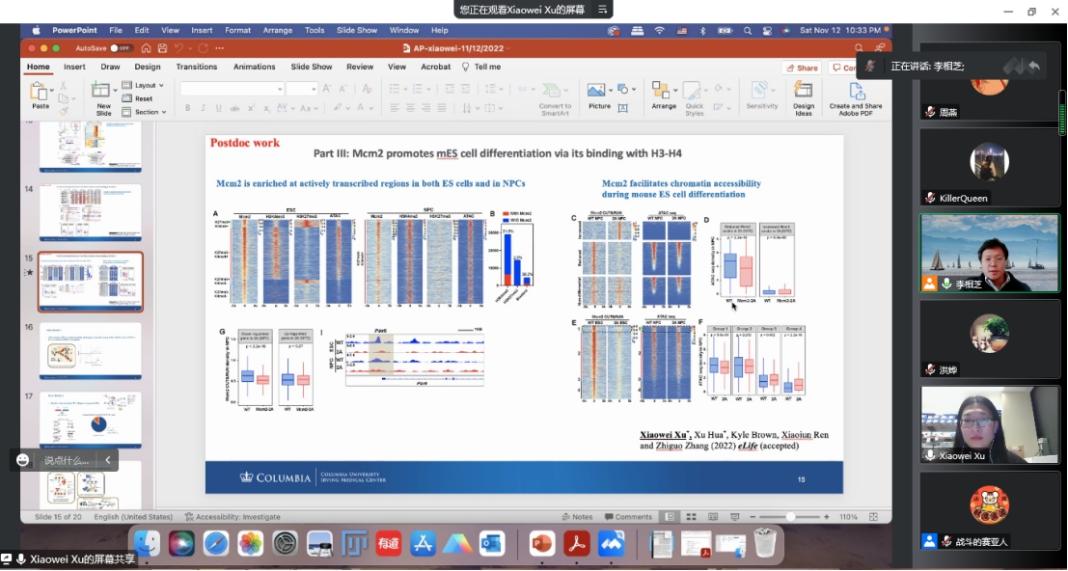Click the Paste clipboard icon

point(39,92)
